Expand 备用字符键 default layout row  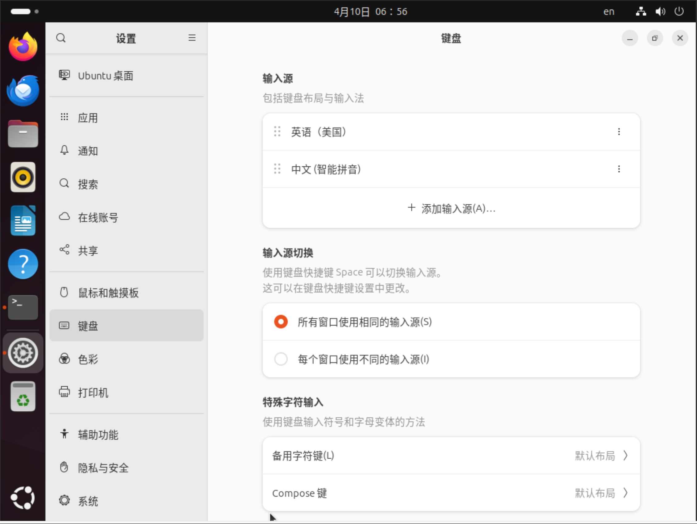pyautogui.click(x=451, y=455)
